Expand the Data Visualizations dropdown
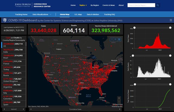 43,14
